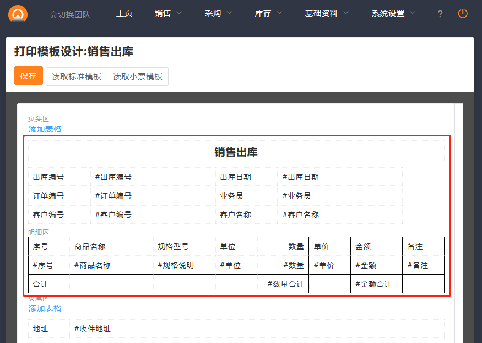
Task: Open the 主页 menu item
Action: (124, 13)
